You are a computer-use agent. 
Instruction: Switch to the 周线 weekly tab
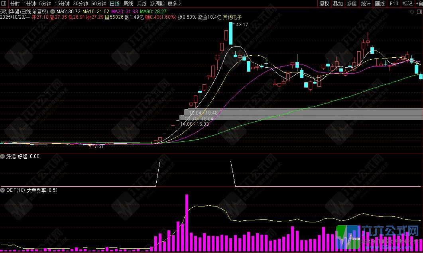coord(128,4)
